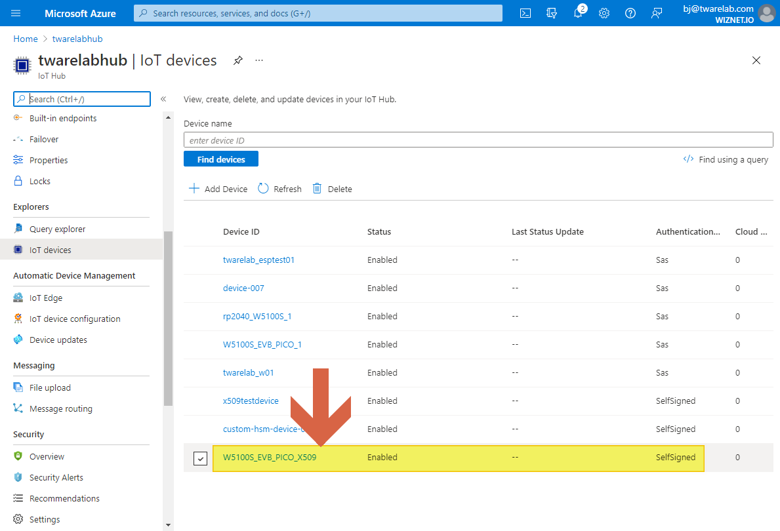Click the Device name input field
Viewport: 780px width, 531px height.
(478, 140)
